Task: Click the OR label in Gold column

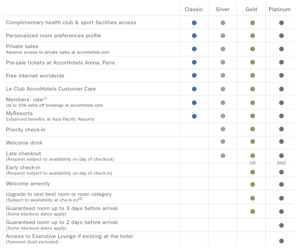Action: (253, 163)
